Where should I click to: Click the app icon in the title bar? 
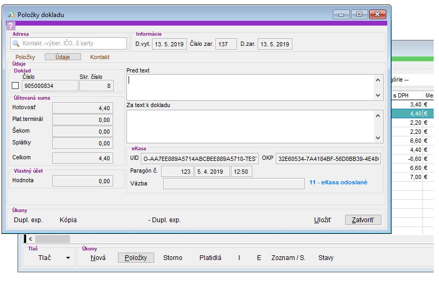coord(11,15)
